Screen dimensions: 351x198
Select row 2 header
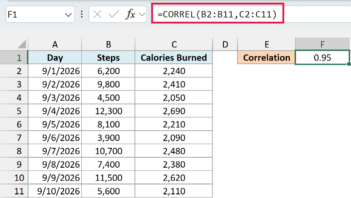tap(14, 71)
